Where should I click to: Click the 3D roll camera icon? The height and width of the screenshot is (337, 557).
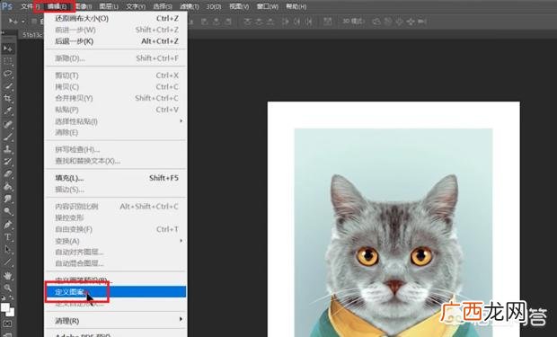point(388,22)
